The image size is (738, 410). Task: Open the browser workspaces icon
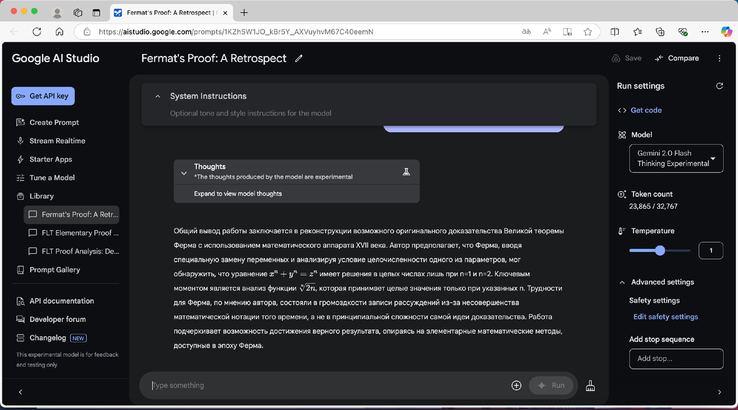[x=78, y=12]
